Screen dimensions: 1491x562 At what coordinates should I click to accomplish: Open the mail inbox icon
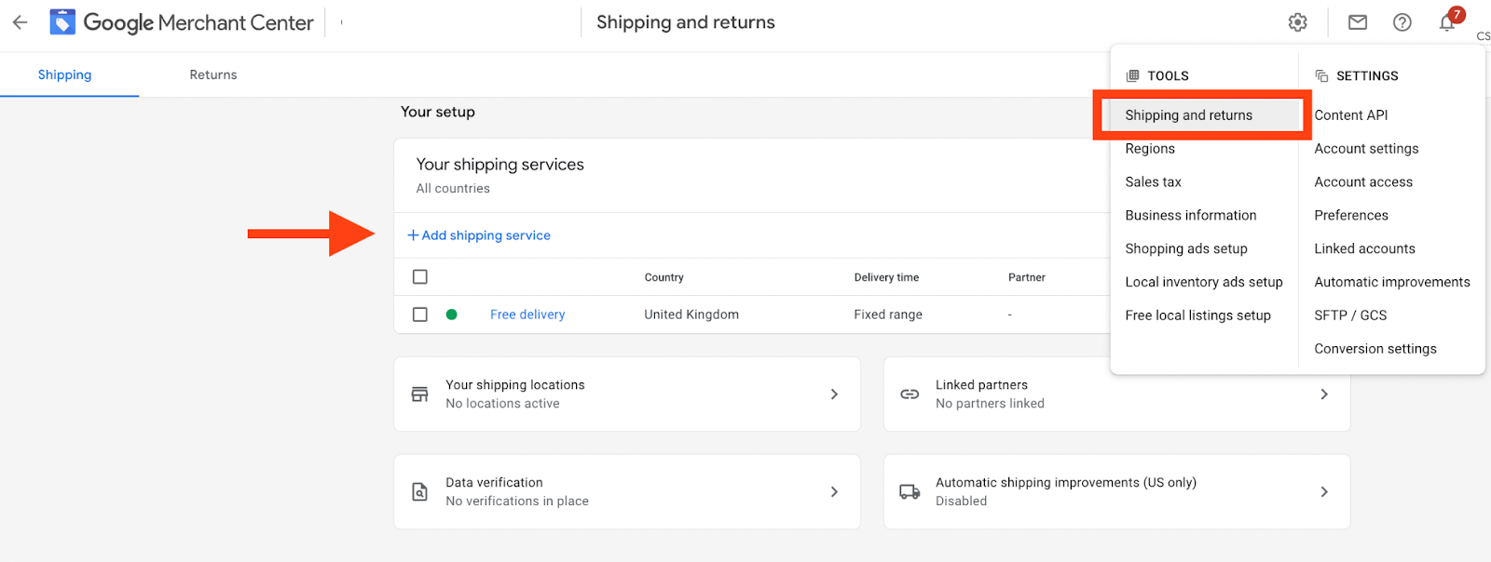pyautogui.click(x=1358, y=22)
